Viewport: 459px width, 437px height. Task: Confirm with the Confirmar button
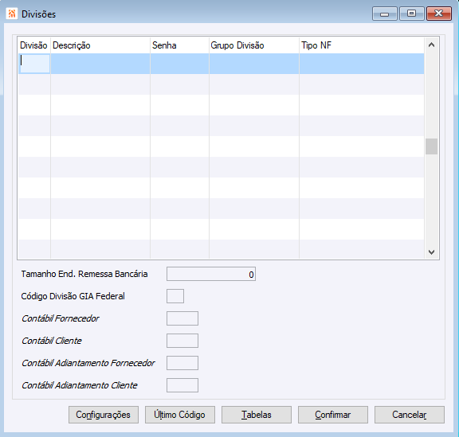[333, 415]
